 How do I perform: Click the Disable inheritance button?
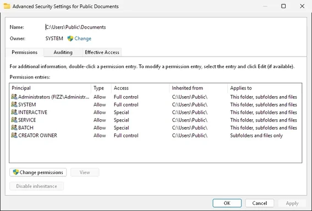tap(37, 186)
